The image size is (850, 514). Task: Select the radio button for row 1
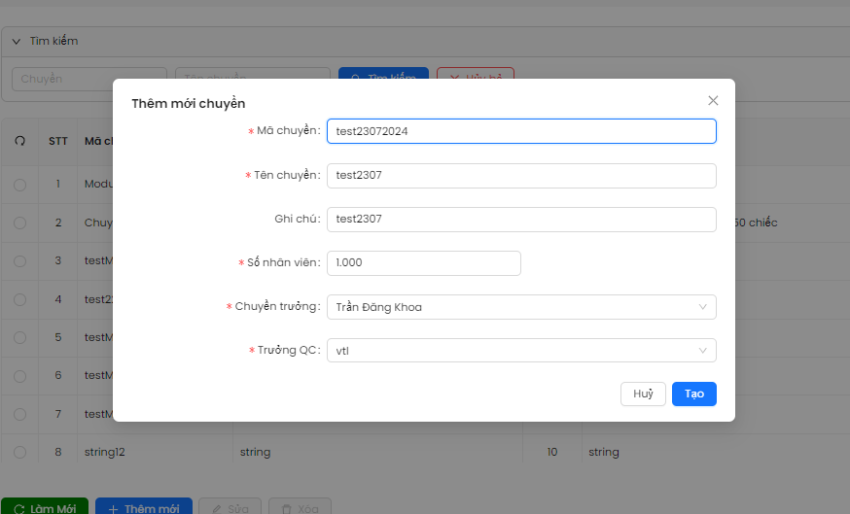[19, 184]
